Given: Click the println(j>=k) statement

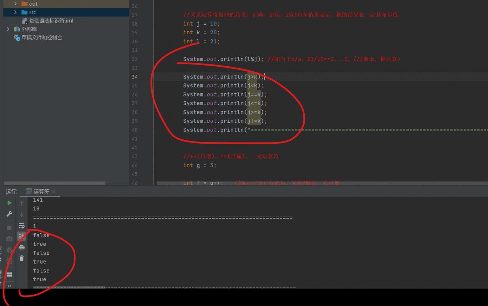Looking at the screenshot, I should point(225,112).
